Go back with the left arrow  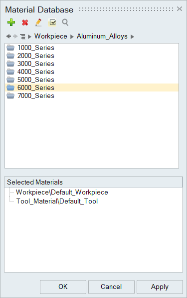pyautogui.click(x=8, y=36)
